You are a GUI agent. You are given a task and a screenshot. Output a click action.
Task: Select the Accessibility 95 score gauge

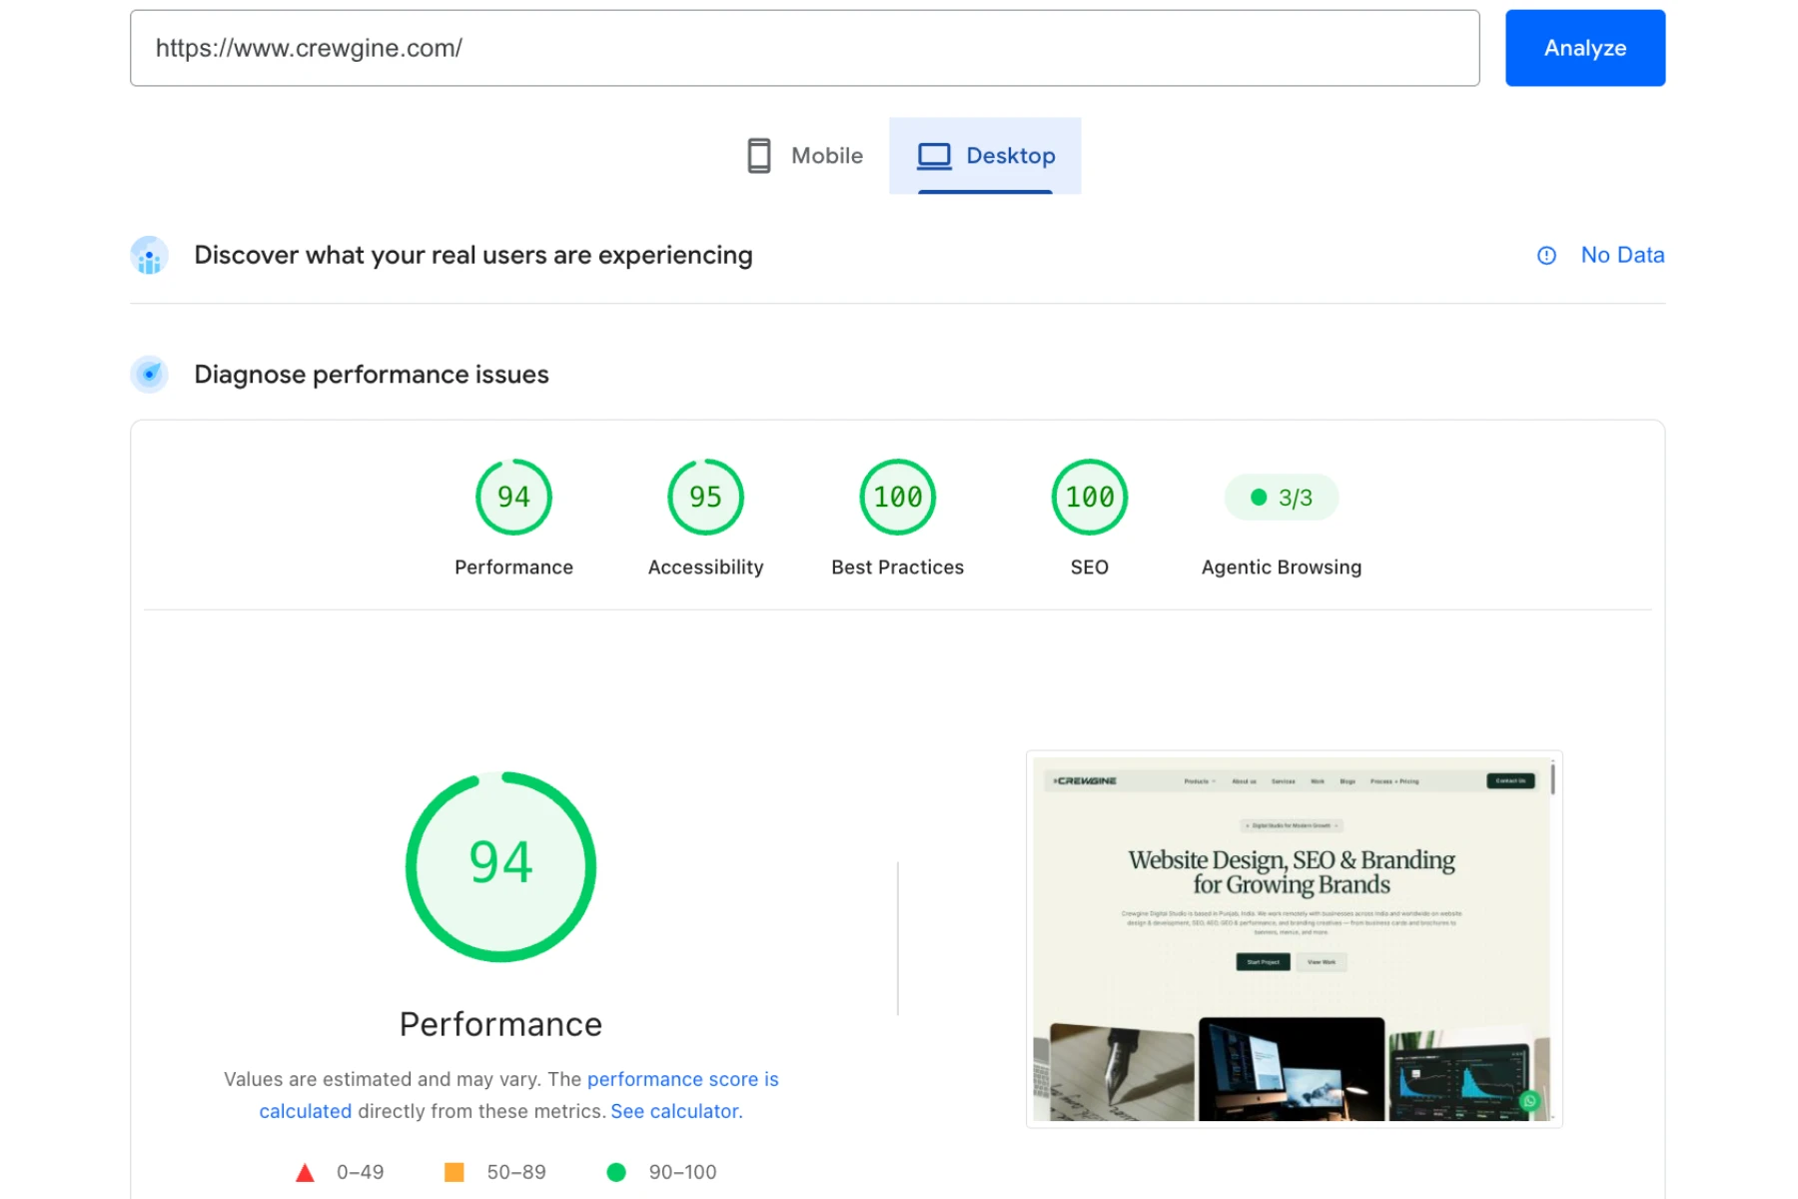click(x=705, y=497)
